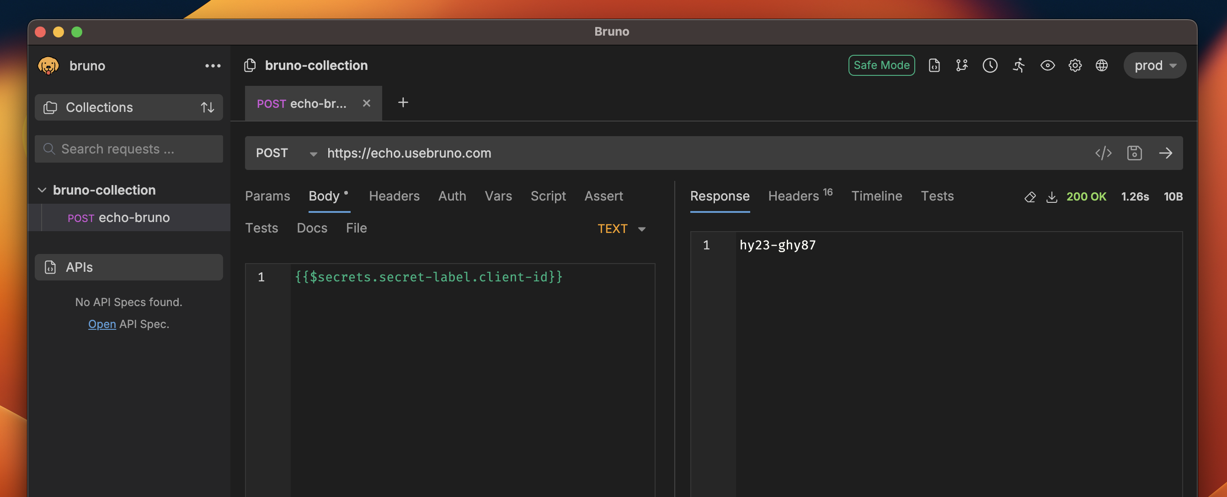Open the collection runner icon
Image resolution: width=1227 pixels, height=497 pixels.
pyautogui.click(x=1019, y=65)
